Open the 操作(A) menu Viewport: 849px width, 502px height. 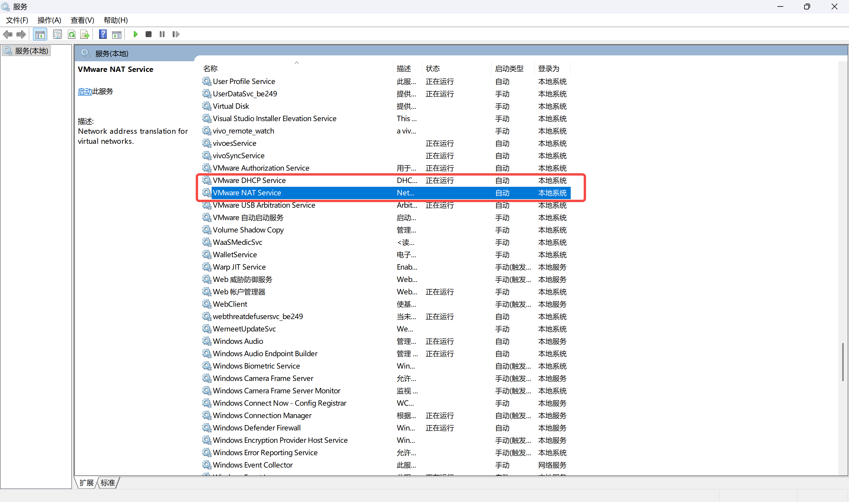click(x=49, y=20)
